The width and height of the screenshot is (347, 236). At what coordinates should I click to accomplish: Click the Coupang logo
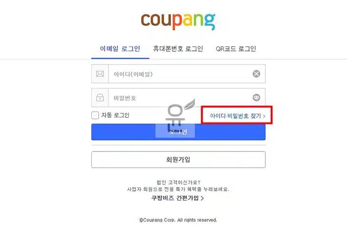tap(178, 21)
